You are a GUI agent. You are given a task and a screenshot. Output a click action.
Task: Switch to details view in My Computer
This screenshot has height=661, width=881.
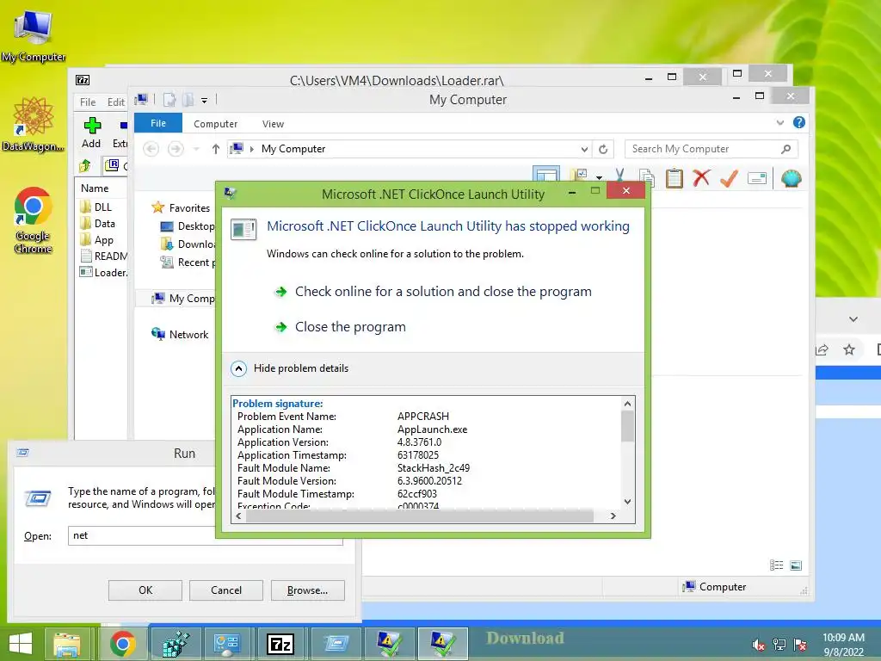(777, 565)
